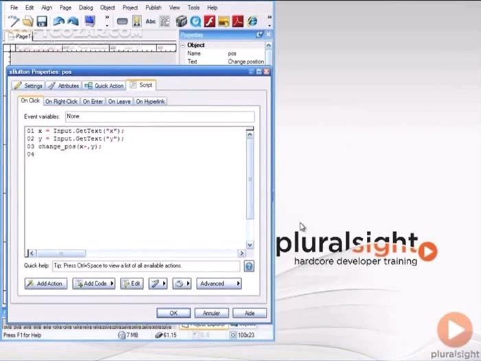This screenshot has height=361, width=481.
Task: Select the paragraph text object tool
Action: pos(165,21)
